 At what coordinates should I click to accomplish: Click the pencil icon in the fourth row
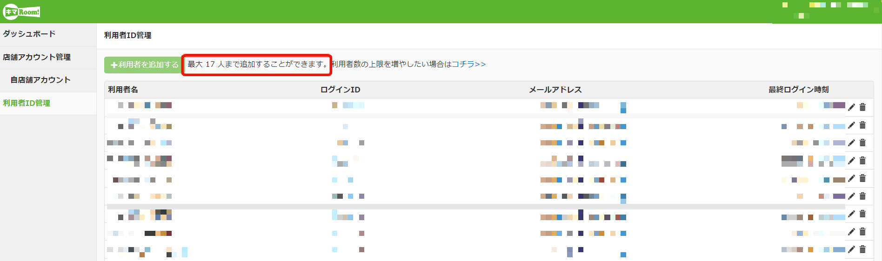pos(851,161)
